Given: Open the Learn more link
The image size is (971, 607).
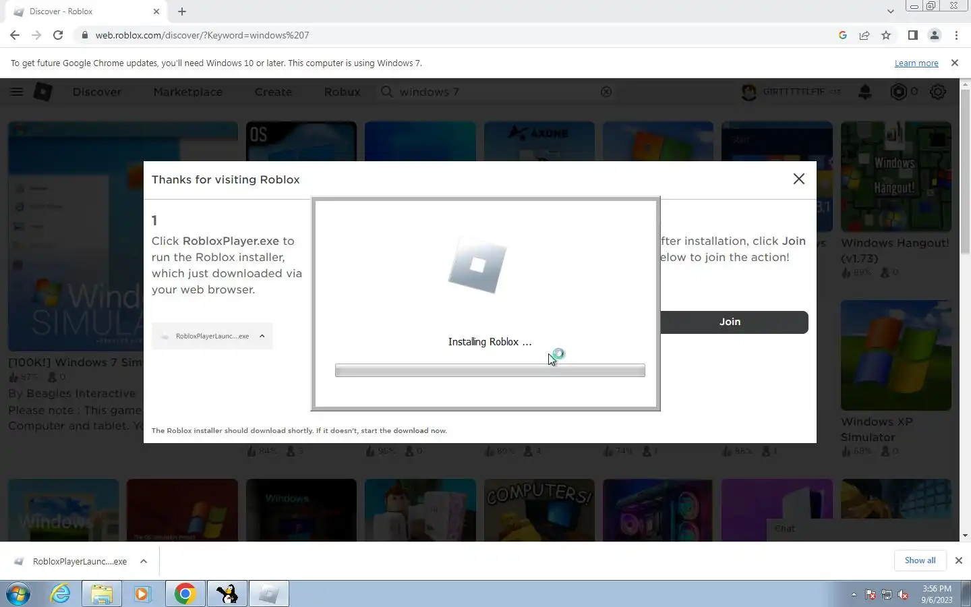Looking at the screenshot, I should (916, 63).
